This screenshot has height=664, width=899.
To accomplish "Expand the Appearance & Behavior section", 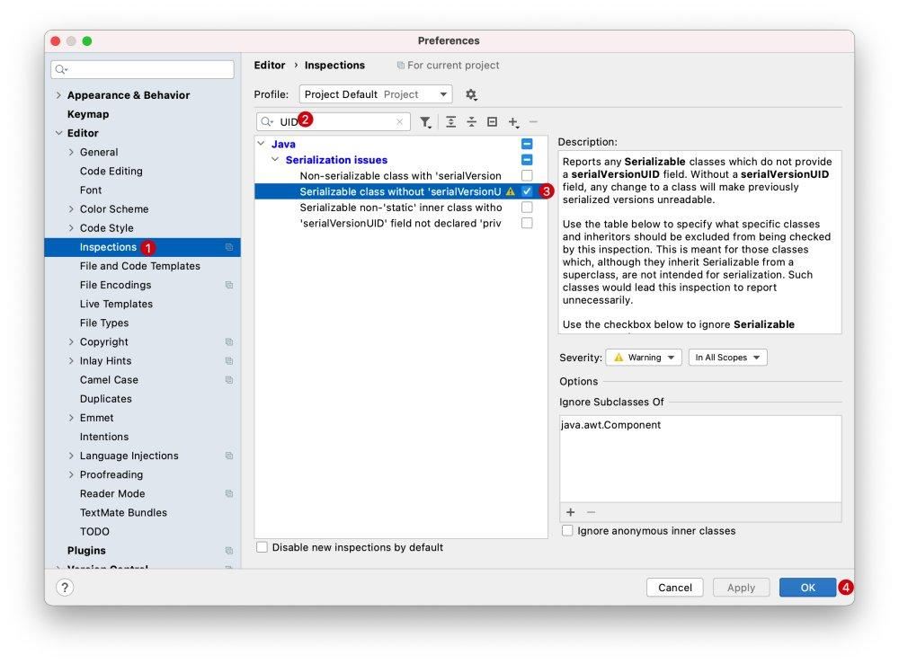I will point(59,95).
